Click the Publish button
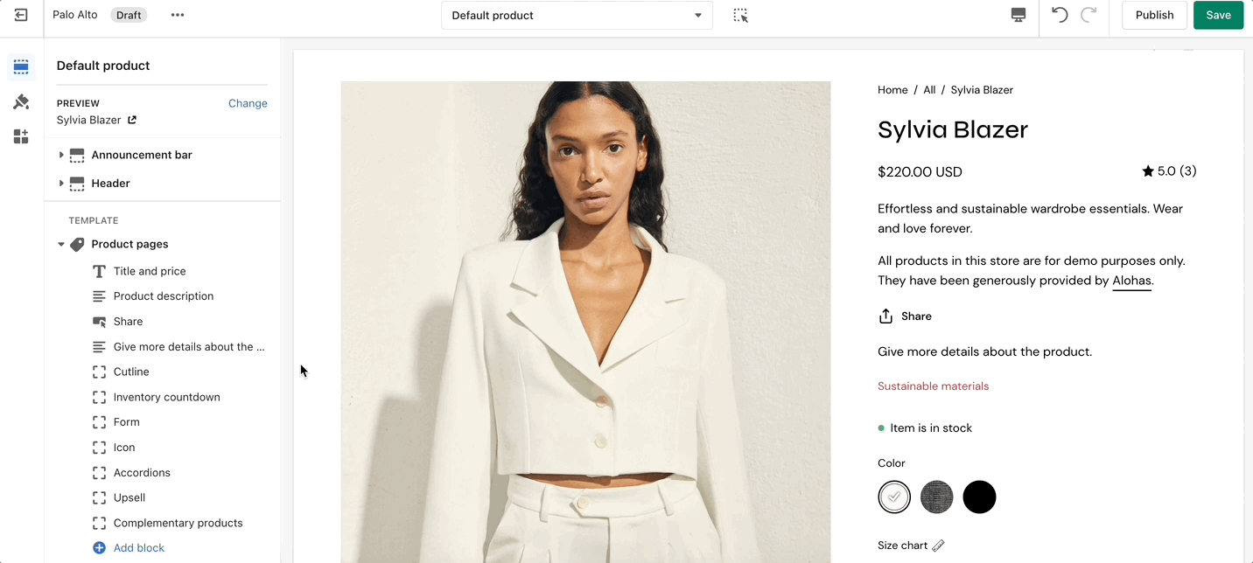Screen dimensions: 1253x563 1154,15
